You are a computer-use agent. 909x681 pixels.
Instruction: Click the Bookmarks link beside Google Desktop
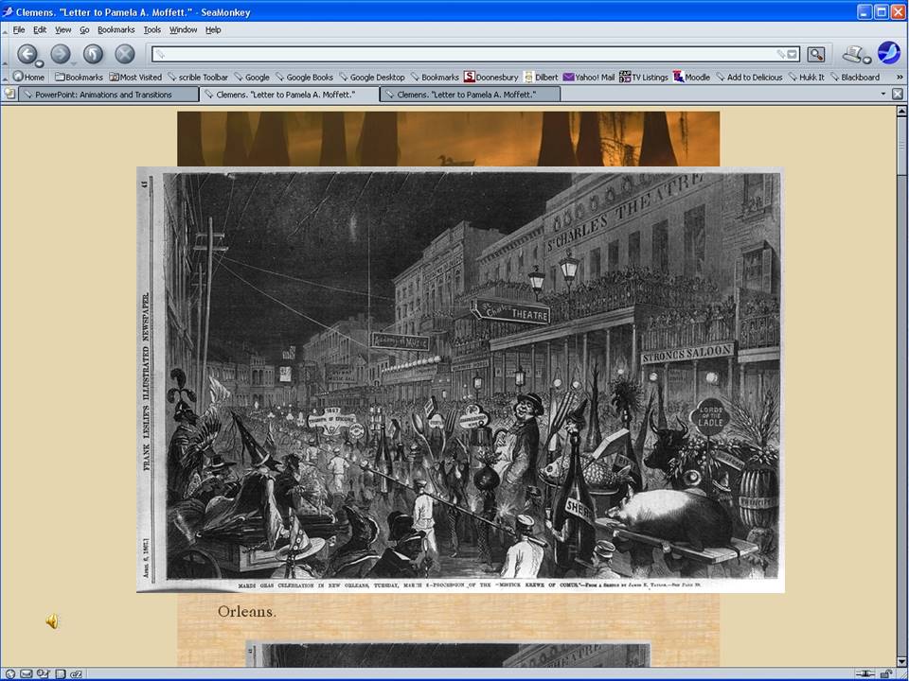pos(435,77)
